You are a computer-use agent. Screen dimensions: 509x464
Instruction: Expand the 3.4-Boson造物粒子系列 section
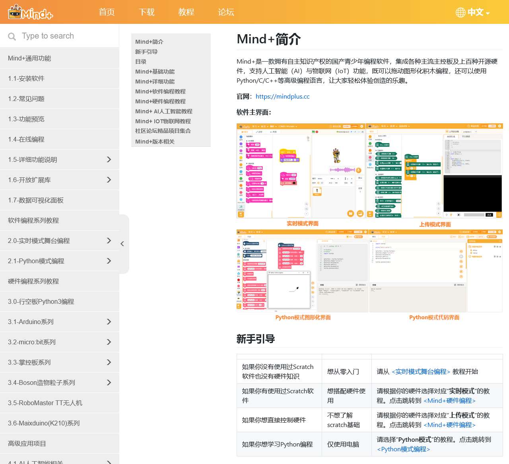tap(109, 382)
